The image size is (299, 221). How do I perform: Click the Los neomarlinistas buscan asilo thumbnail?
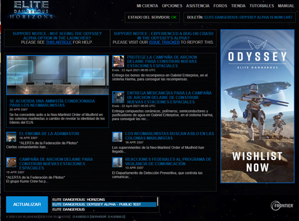(117, 137)
